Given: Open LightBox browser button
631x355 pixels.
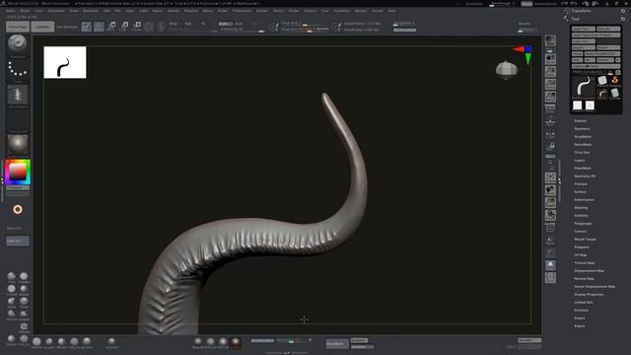Looking at the screenshot, I should (x=42, y=27).
